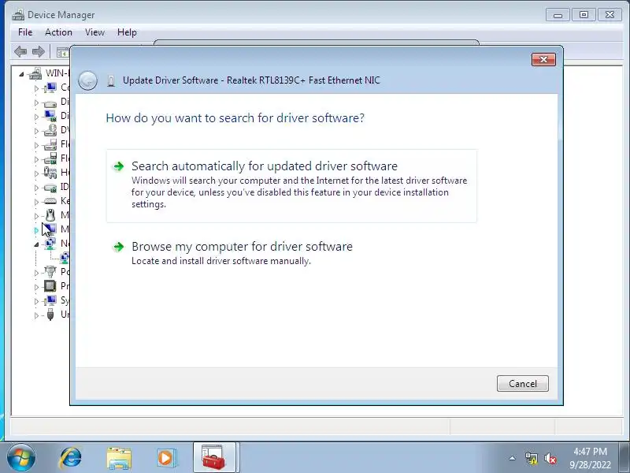Click the DVD/CD-ROM drives category icon

click(x=50, y=130)
